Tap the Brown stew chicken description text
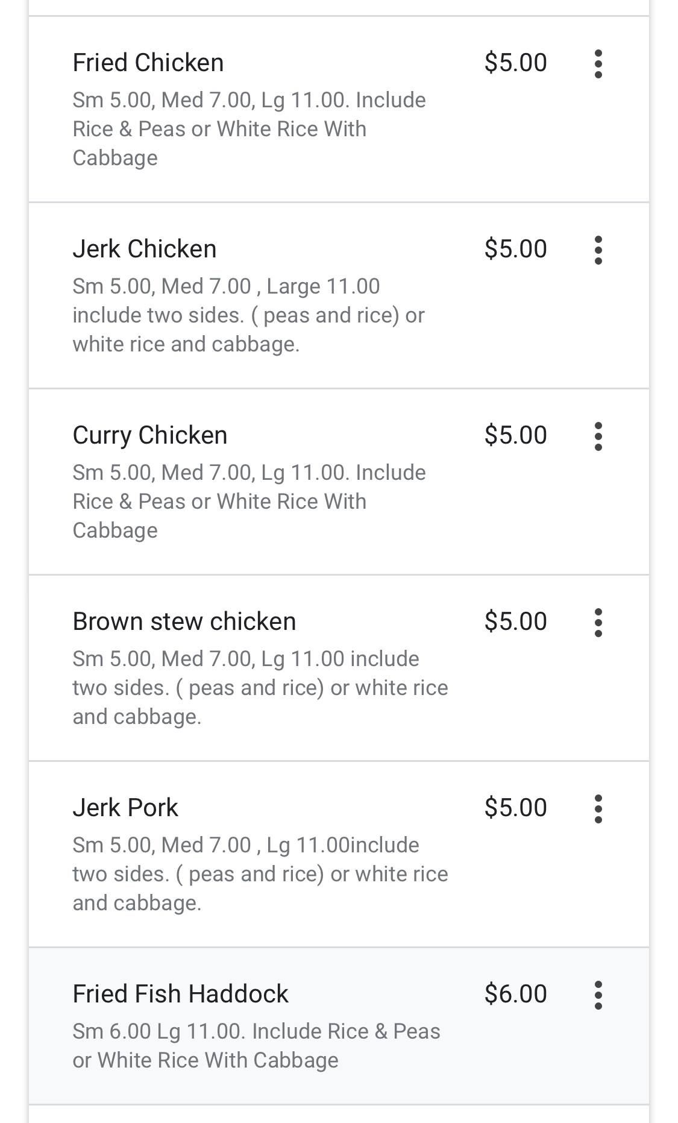678x1123 pixels. click(260, 688)
